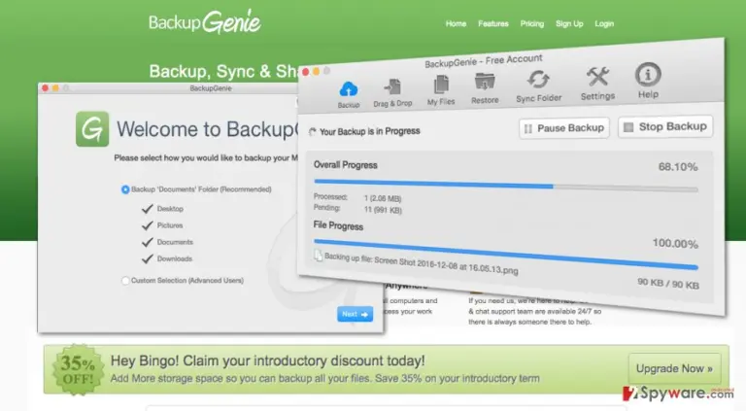Toggle the Pictures checkmark
This screenshot has height=411, width=746.
click(x=148, y=225)
